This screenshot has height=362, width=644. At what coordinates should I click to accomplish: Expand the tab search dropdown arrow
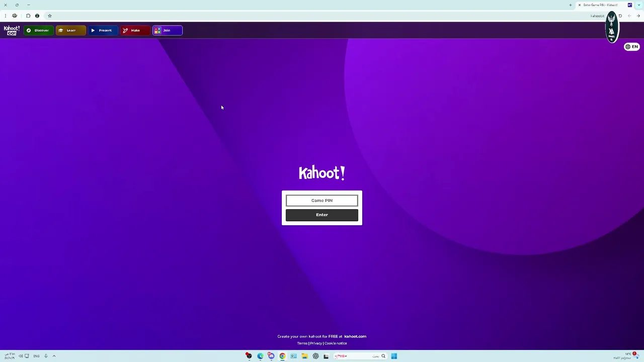[x=639, y=5]
